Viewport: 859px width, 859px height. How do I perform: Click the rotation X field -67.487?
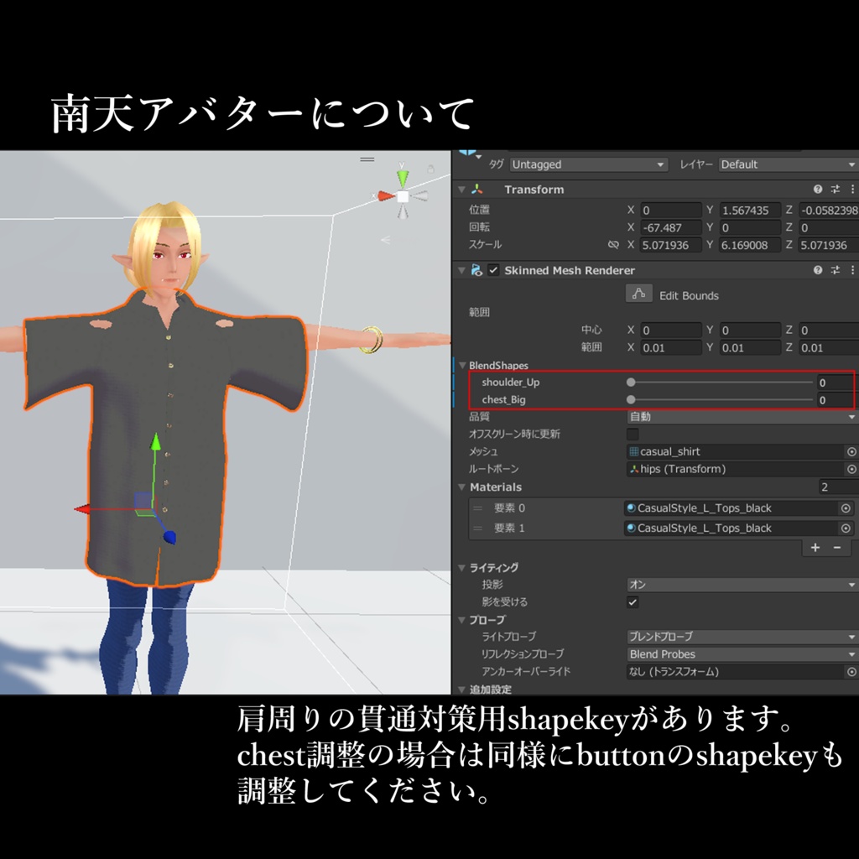(x=670, y=227)
